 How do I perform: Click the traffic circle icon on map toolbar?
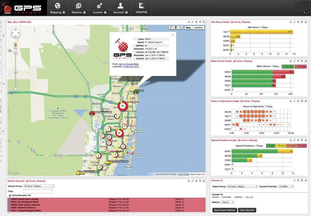pyautogui.click(x=171, y=28)
